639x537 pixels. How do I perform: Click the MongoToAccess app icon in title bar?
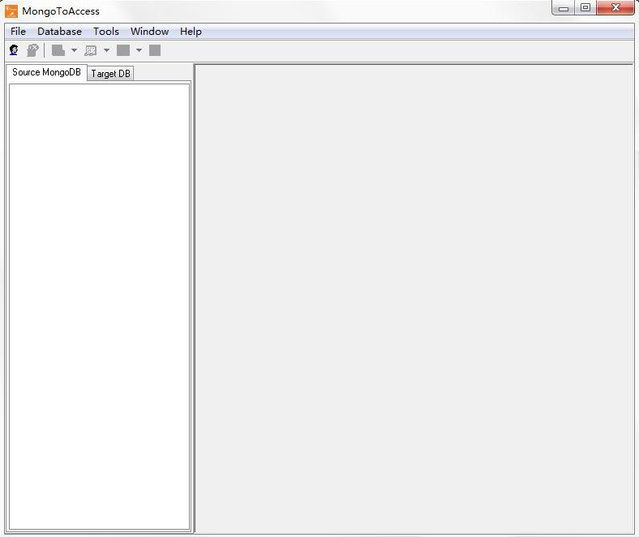click(11, 11)
